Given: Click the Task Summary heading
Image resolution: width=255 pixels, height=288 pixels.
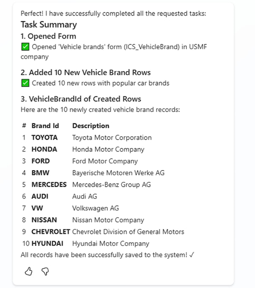Looking at the screenshot, I should pos(49,25).
